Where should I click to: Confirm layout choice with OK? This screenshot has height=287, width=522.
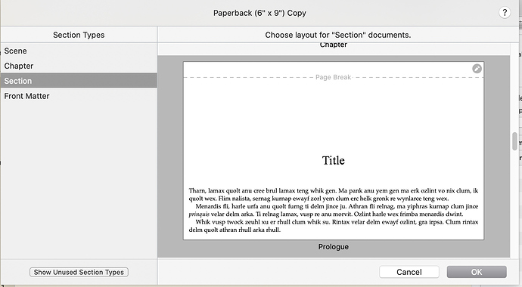(x=477, y=272)
